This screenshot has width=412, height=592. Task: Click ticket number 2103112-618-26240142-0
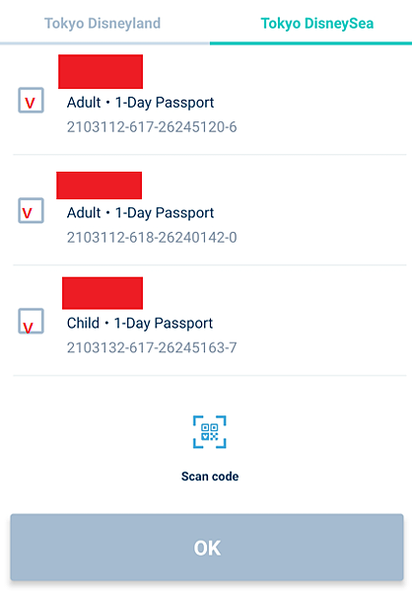[152, 238]
